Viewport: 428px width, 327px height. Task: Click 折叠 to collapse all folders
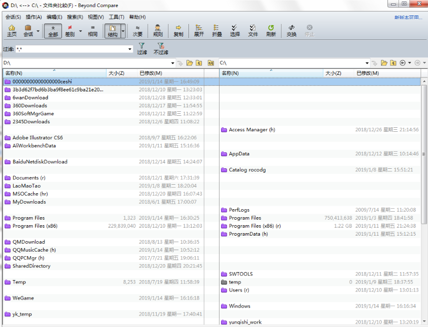coord(216,30)
